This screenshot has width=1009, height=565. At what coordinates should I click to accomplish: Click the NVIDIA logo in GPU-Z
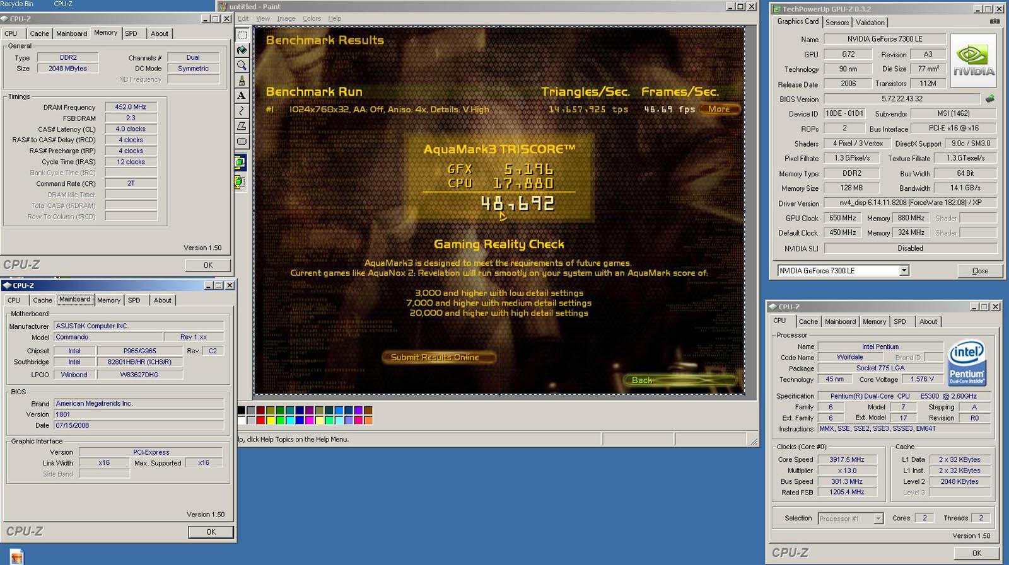point(973,60)
